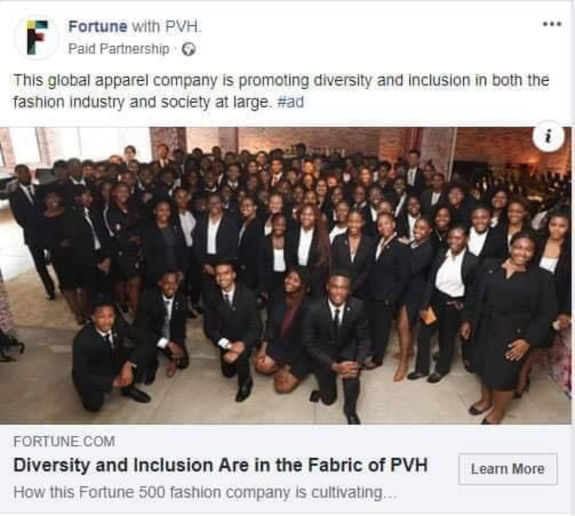Open the Fortune page name link
Screen dimensions: 575x516
98,26
